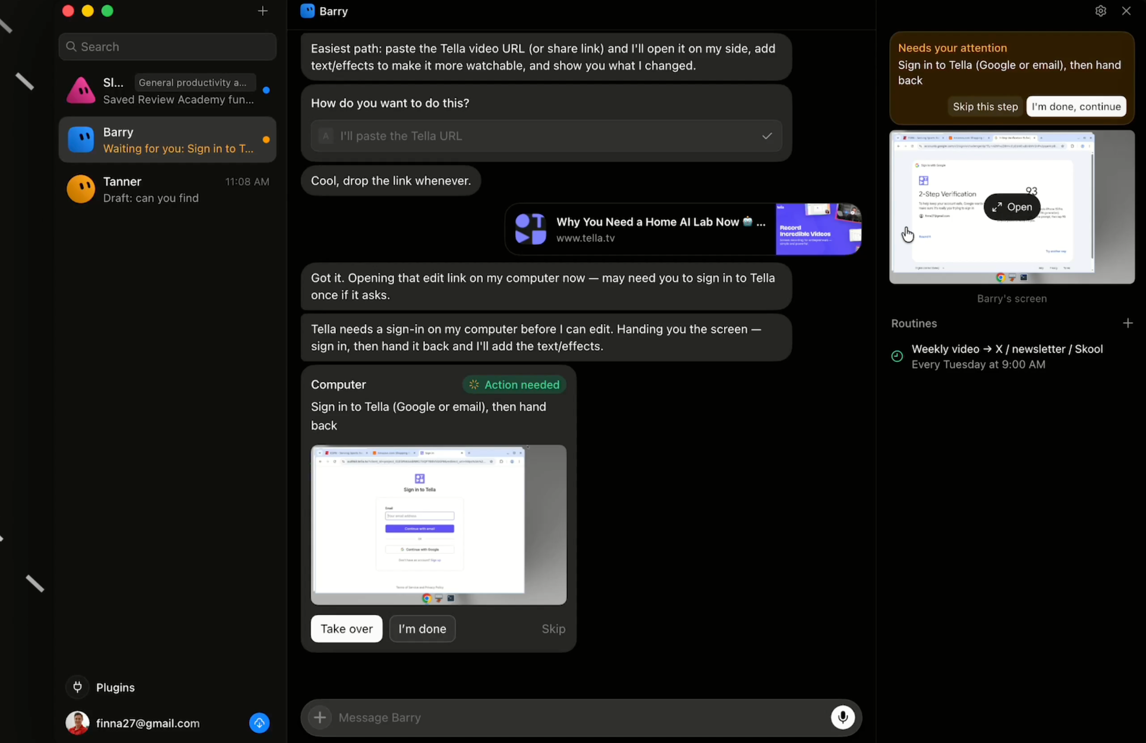The height and width of the screenshot is (743, 1146).
Task: Add a new routine with plus icon
Action: (1128, 323)
